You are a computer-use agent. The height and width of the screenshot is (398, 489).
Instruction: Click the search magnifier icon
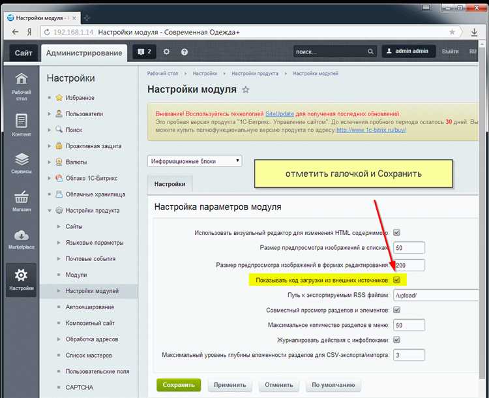click(x=370, y=52)
